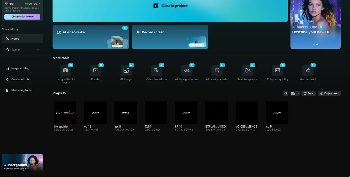This screenshot has width=350, height=177.
Task: Click the "1.1G | 07:41" project details text
Action: coord(91,130)
